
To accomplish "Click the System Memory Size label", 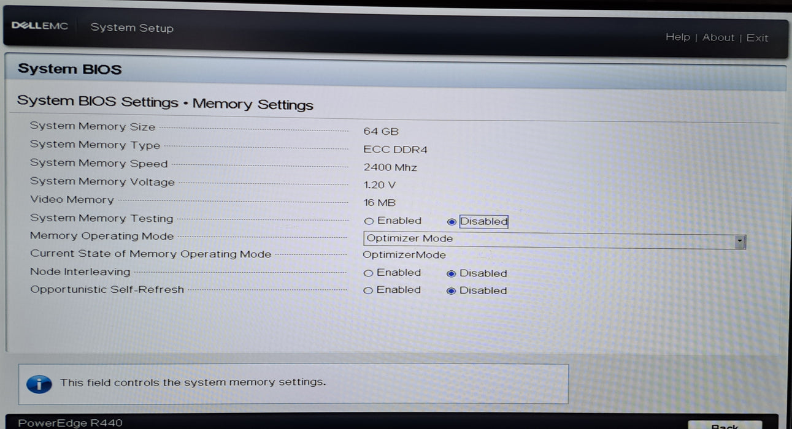I will pyautogui.click(x=93, y=127).
